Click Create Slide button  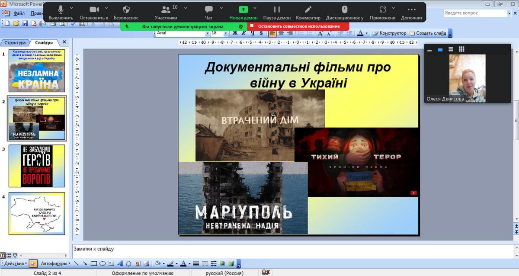(x=427, y=33)
